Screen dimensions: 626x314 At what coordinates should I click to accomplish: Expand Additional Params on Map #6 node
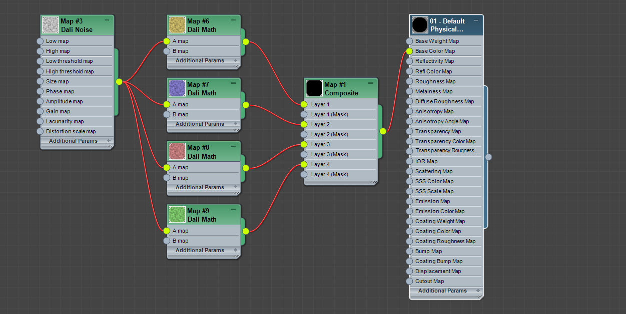pos(235,60)
